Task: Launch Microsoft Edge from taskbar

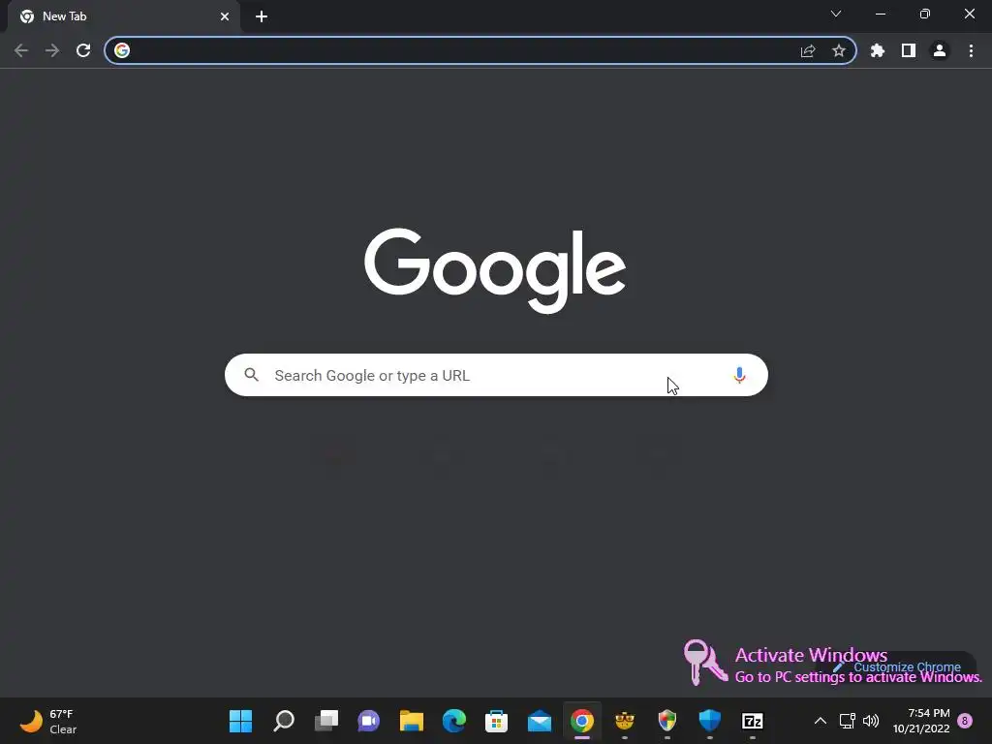Action: tap(454, 721)
